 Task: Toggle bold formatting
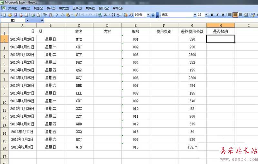click(x=212, y=15)
